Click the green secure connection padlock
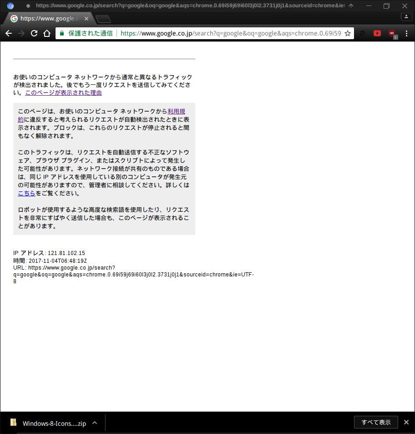This screenshot has width=415, height=434. point(62,33)
